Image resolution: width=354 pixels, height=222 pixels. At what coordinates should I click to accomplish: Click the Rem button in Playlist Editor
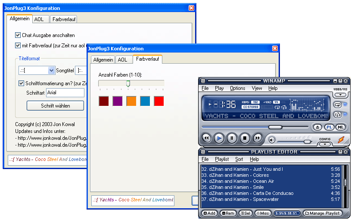pyautogui.click(x=228, y=213)
